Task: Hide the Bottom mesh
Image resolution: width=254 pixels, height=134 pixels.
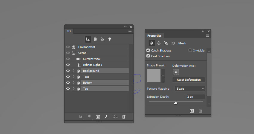Action: (68, 83)
